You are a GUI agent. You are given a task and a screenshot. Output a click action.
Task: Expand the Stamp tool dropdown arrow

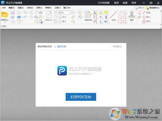coord(132,22)
